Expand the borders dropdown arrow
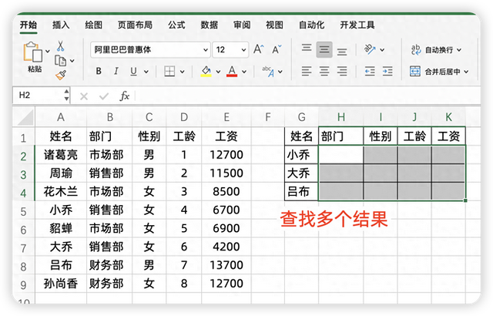 pos(182,72)
